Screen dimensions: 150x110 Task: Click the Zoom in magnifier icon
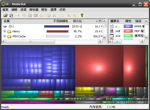(x=69, y=15)
